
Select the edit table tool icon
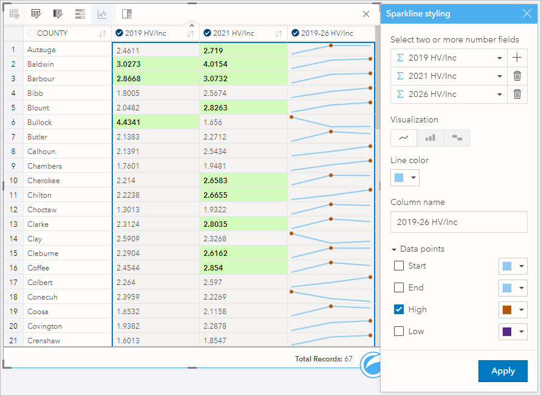coord(35,14)
